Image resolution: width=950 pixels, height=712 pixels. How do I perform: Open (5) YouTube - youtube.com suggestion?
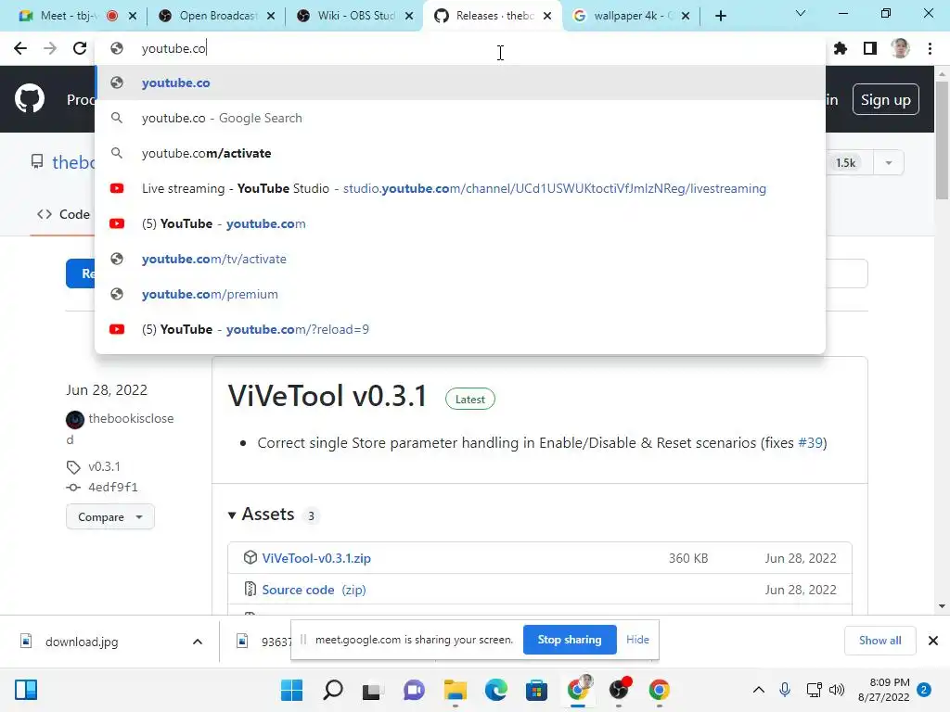coord(460,223)
